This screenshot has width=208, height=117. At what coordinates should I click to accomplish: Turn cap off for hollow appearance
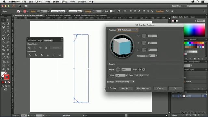[x=144, y=69]
